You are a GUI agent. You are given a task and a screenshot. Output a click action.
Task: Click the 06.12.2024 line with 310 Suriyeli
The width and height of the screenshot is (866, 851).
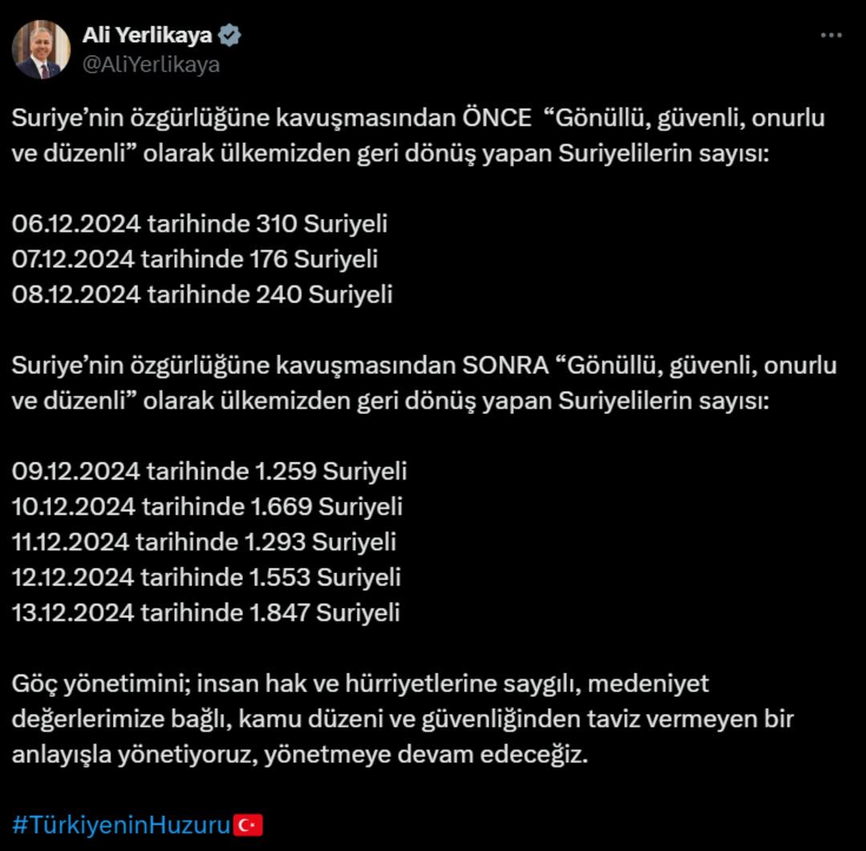(x=200, y=224)
